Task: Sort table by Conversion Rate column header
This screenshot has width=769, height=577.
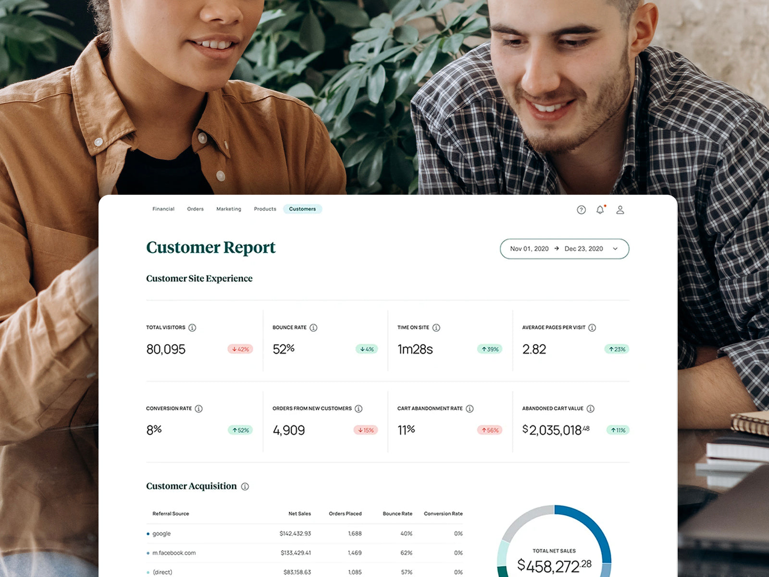Action: point(443,514)
